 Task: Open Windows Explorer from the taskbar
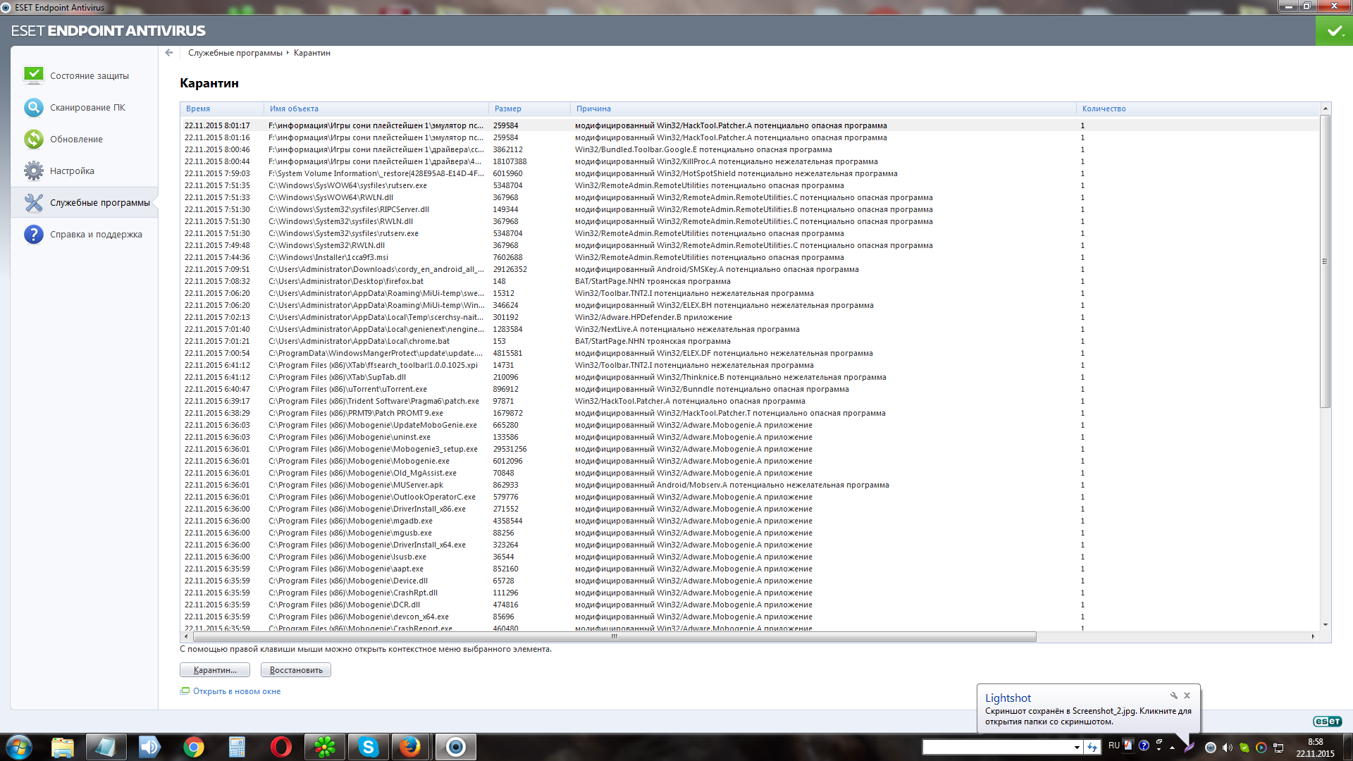(x=63, y=747)
